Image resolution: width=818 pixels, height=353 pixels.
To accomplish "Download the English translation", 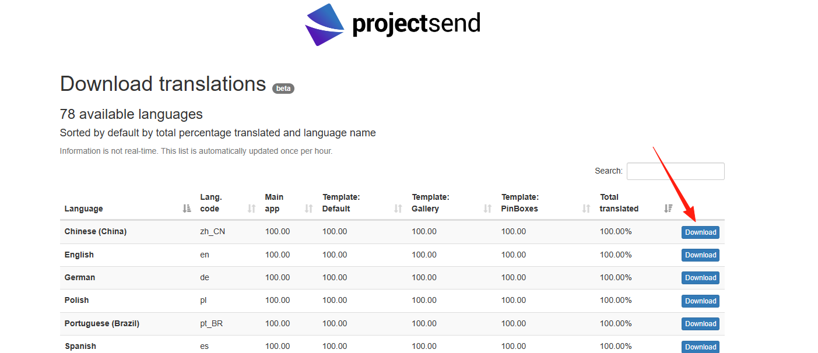I will click(x=700, y=255).
